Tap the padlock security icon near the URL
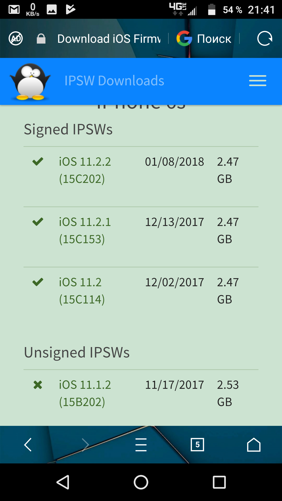Screen dimensions: 282x501 click(41, 38)
